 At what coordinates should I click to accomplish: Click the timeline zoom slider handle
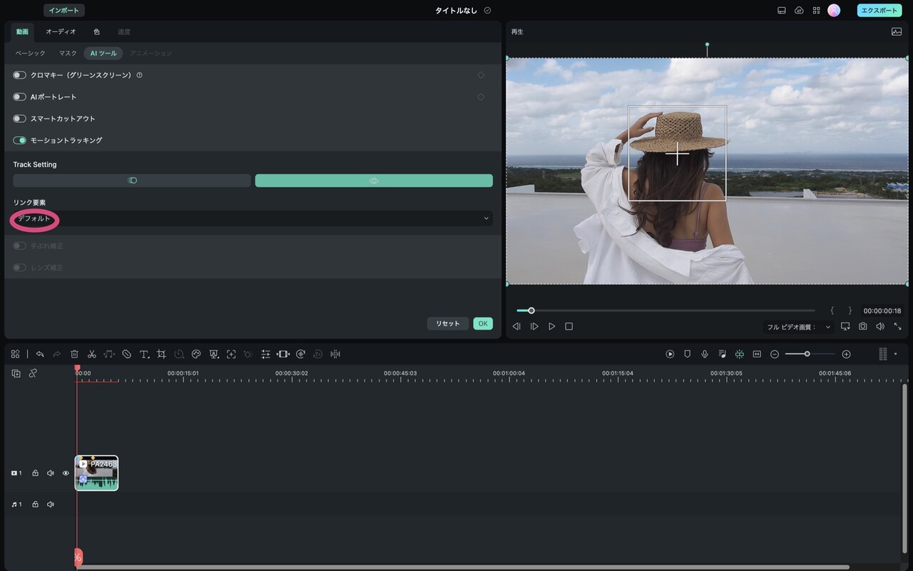click(807, 354)
